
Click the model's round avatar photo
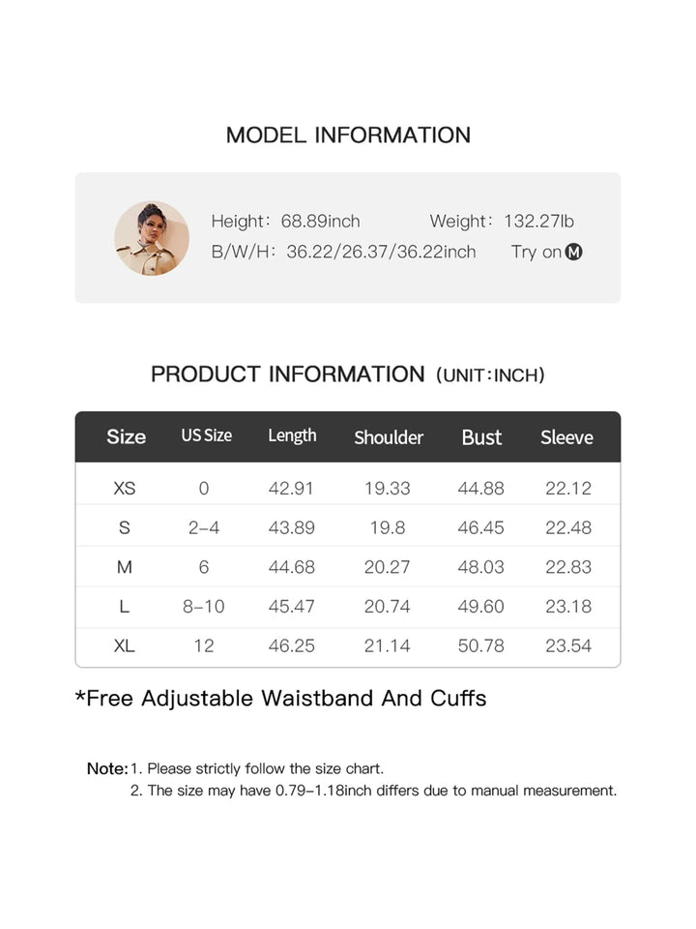[x=152, y=238]
